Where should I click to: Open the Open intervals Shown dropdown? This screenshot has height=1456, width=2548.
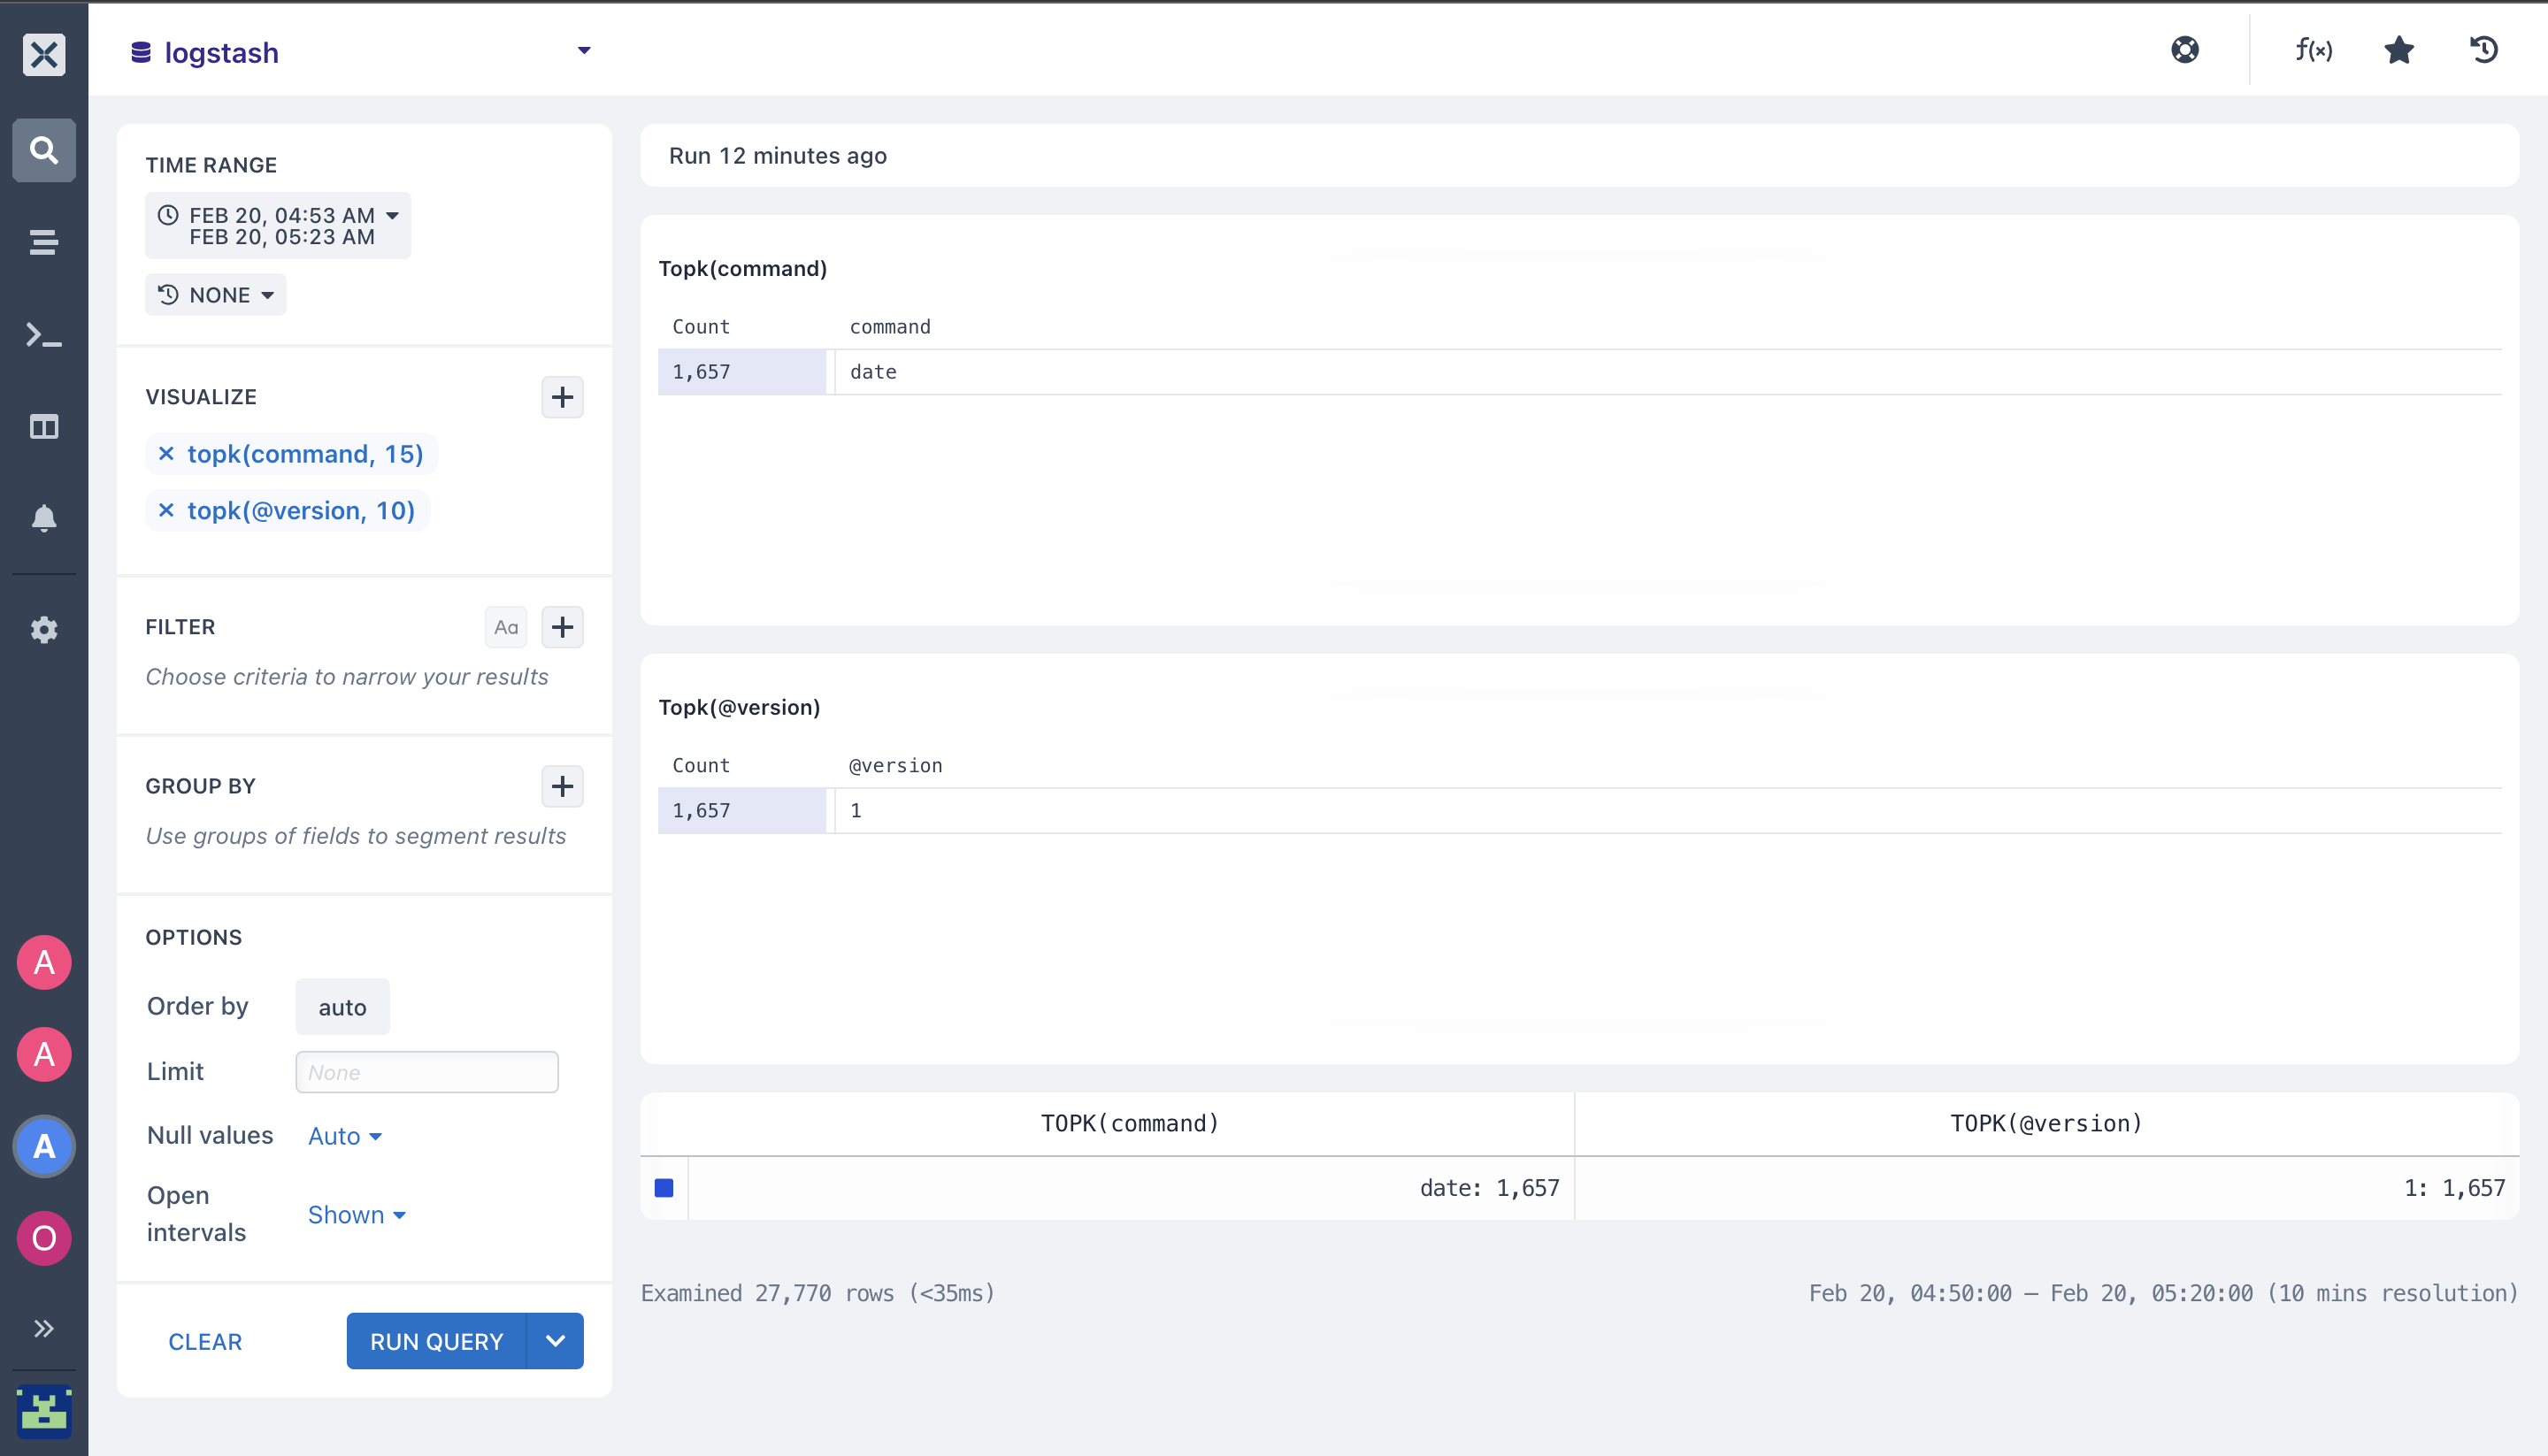(357, 1215)
